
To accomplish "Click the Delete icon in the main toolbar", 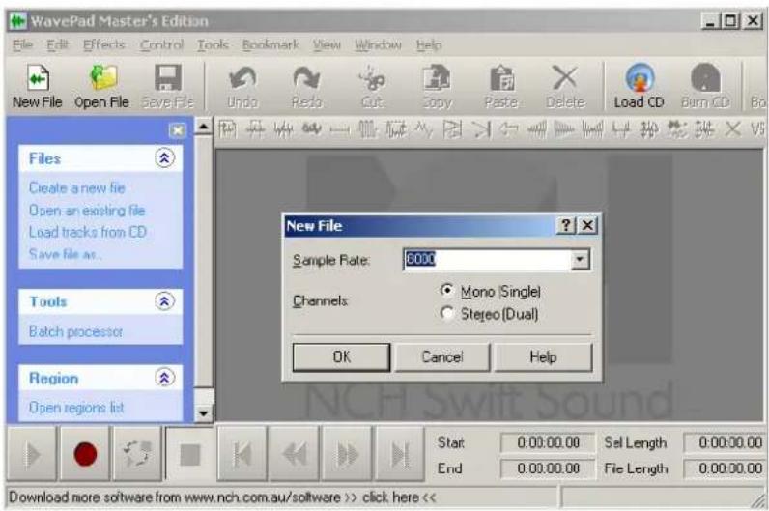I will tap(565, 77).
